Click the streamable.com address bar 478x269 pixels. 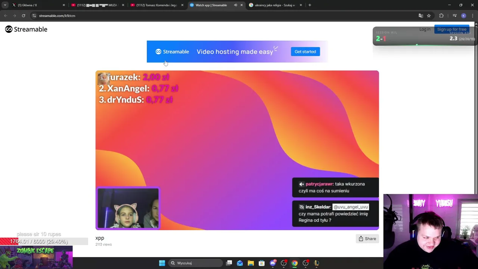click(x=224, y=16)
